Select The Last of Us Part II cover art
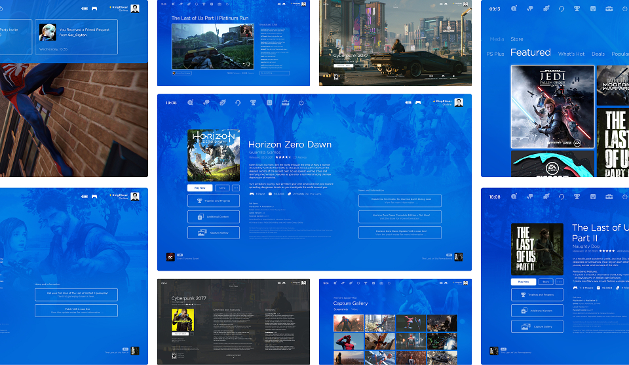Viewport: 629px width, 365px height. 537,249
